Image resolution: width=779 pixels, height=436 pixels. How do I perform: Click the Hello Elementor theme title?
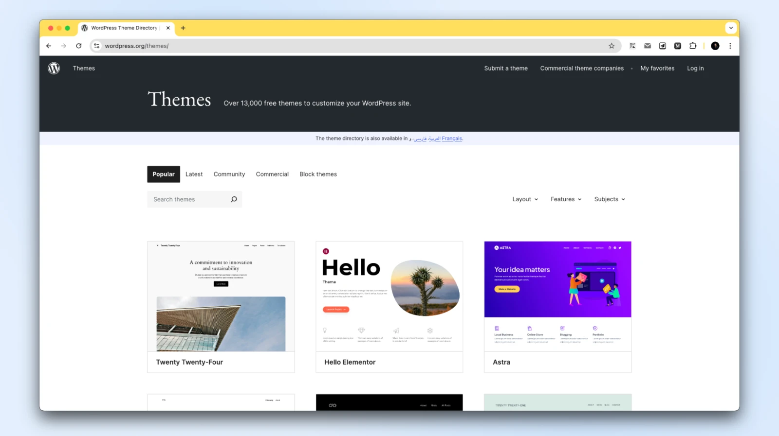pyautogui.click(x=350, y=362)
